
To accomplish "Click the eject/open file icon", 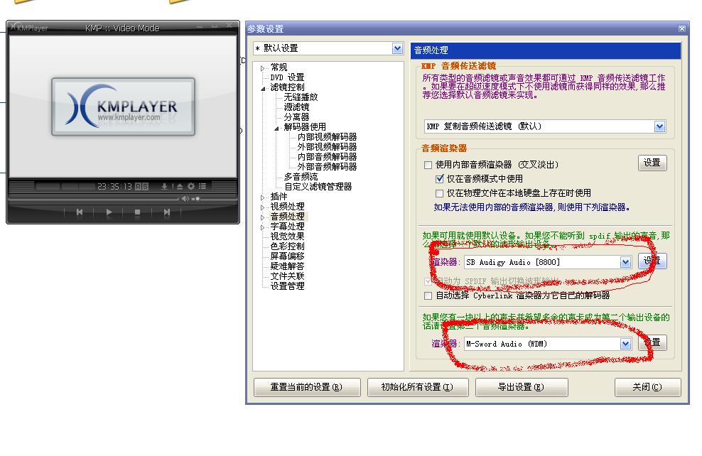I will click(180, 186).
